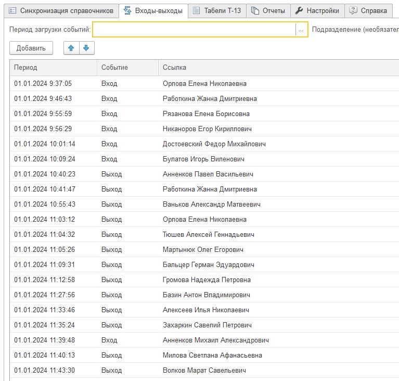Click the move row up arrow icon
399x381 pixels.
click(x=71, y=48)
